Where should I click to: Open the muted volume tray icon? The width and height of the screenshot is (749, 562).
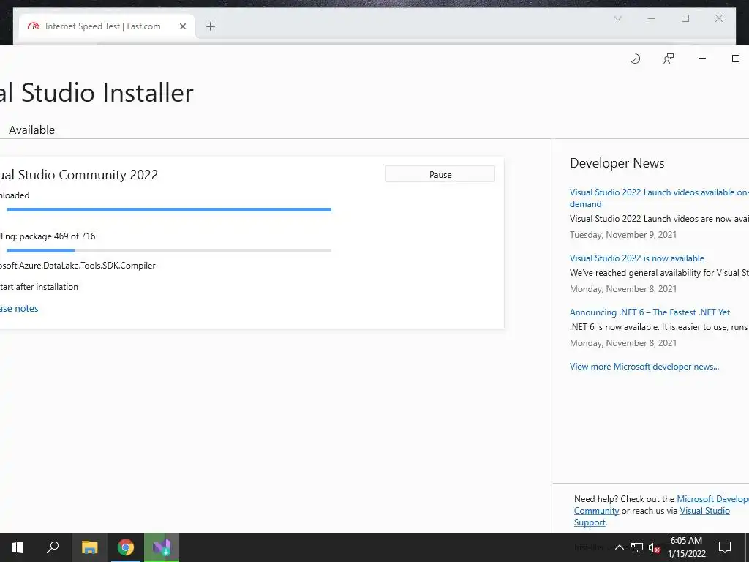coord(654,548)
